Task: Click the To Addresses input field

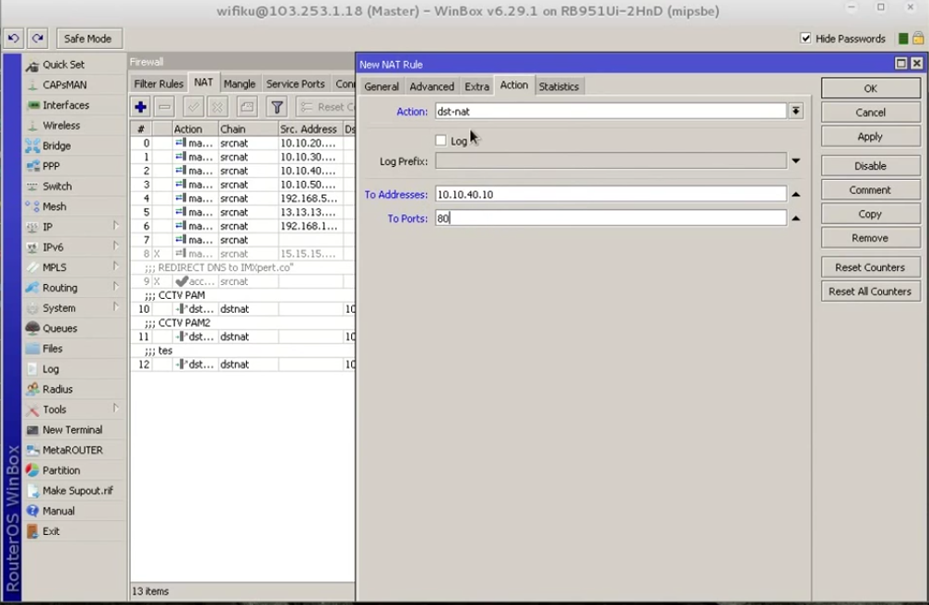Action: [x=611, y=194]
